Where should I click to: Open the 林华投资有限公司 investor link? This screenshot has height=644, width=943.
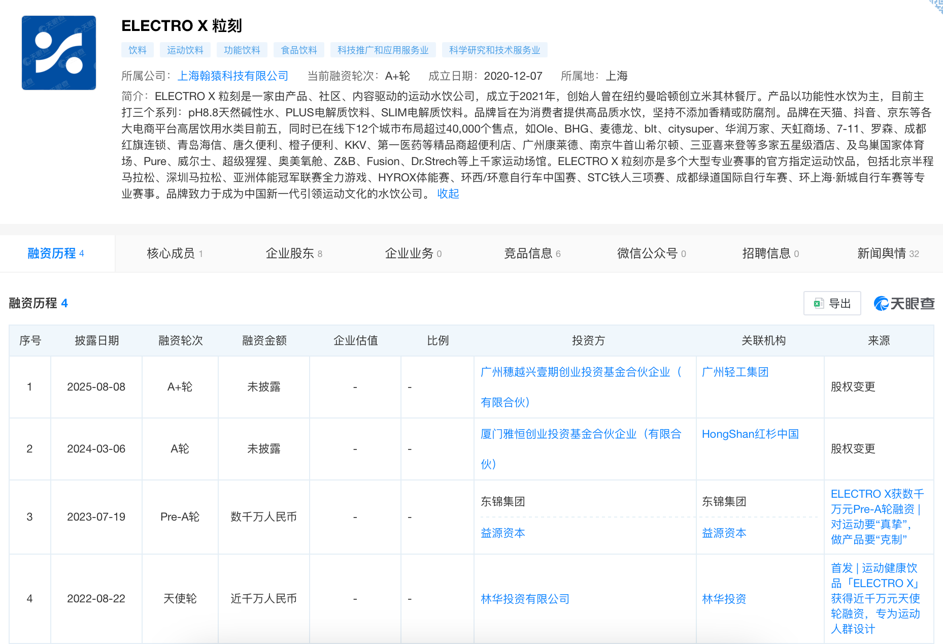pyautogui.click(x=525, y=599)
